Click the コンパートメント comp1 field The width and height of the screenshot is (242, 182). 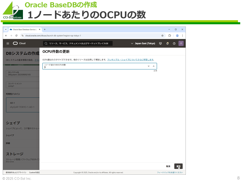(x=23, y=85)
